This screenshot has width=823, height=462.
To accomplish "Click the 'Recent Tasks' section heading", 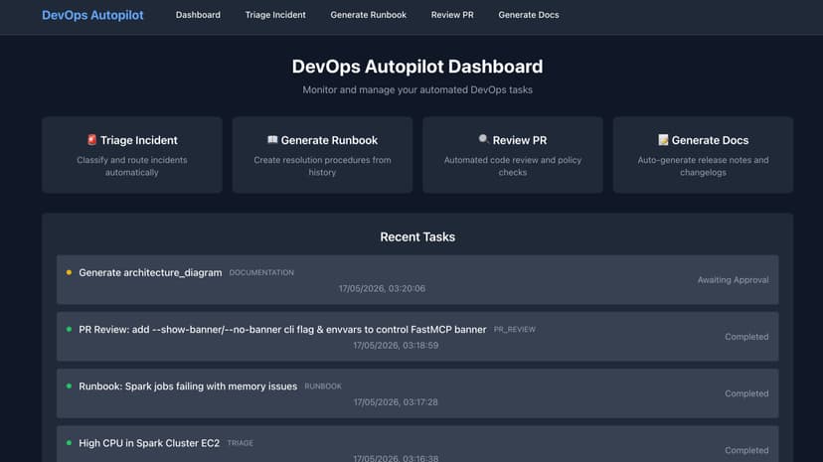I will point(417,237).
